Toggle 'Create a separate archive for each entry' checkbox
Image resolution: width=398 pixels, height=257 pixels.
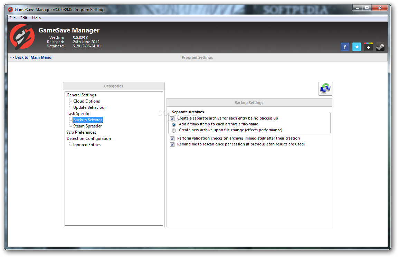click(172, 118)
